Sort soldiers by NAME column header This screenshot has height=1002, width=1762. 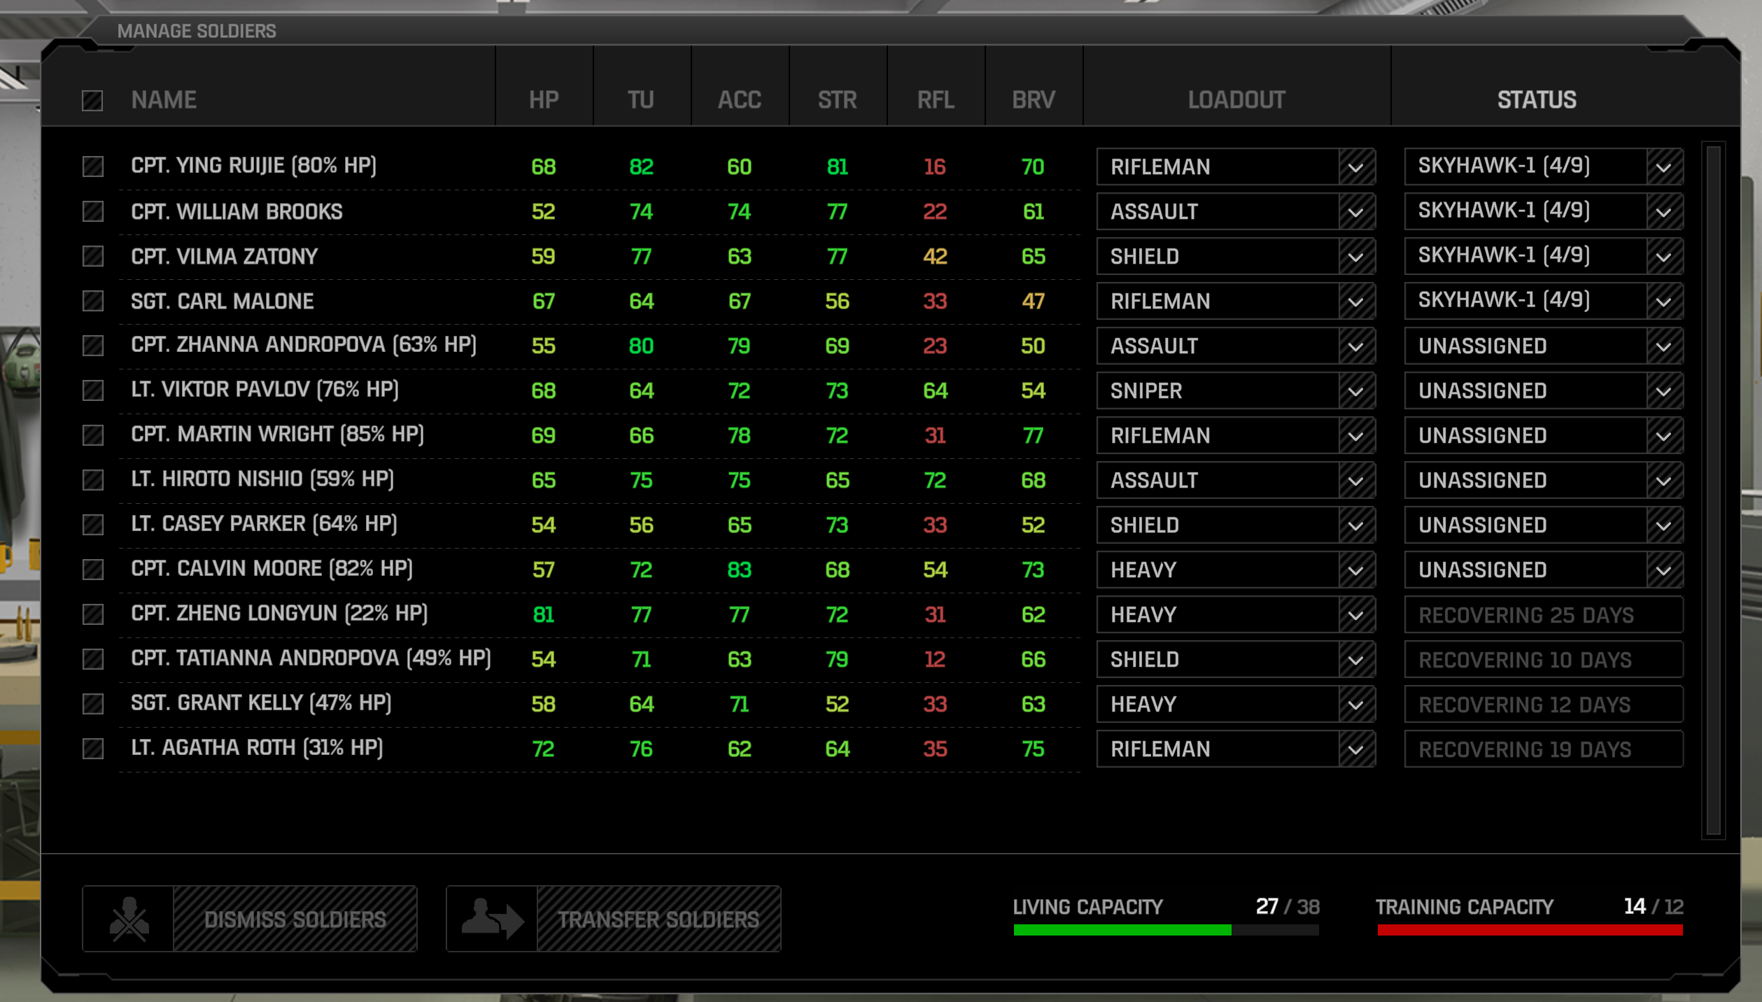(x=164, y=100)
